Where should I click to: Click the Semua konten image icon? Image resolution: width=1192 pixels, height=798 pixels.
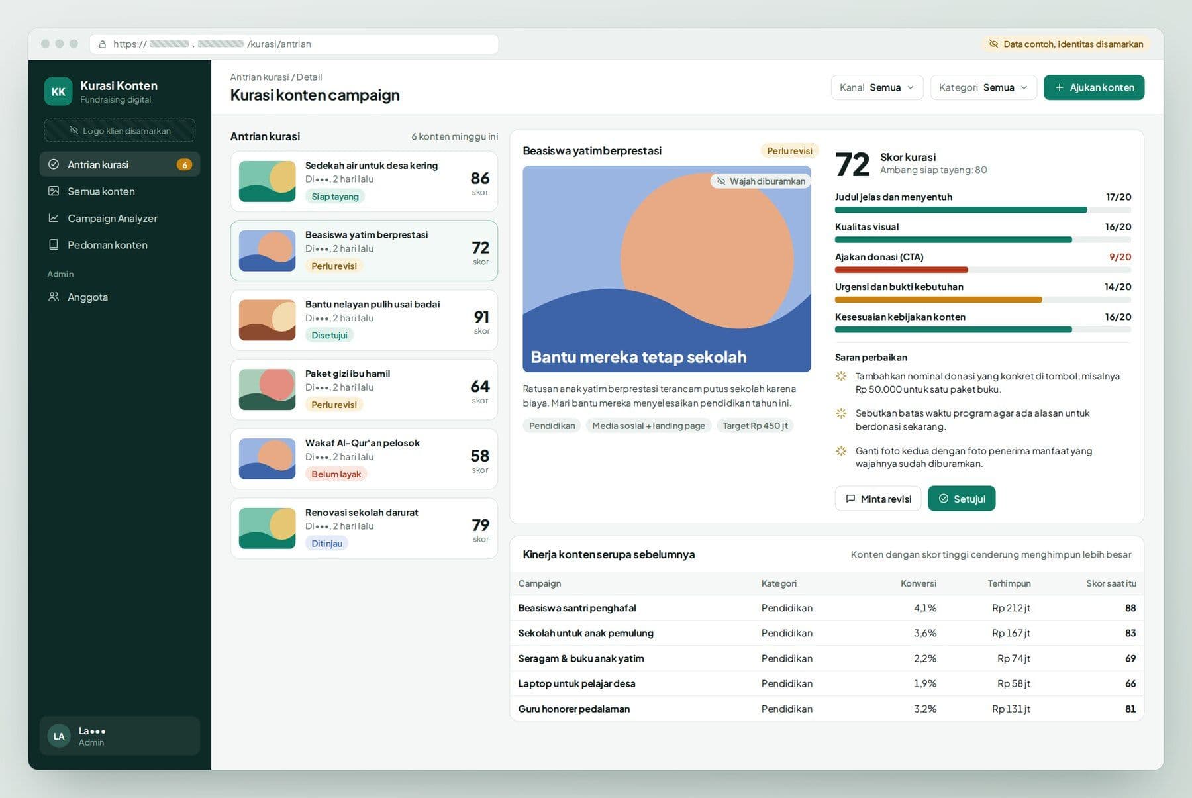(54, 191)
